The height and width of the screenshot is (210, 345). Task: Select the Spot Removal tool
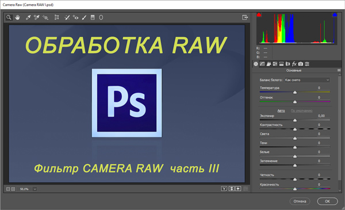click(x=67, y=17)
